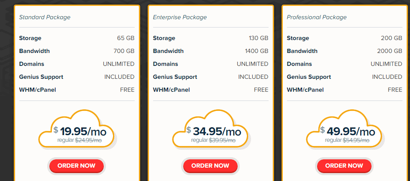Click the 1400 GB bandwidth value
The image size is (410, 181).
coord(256,51)
